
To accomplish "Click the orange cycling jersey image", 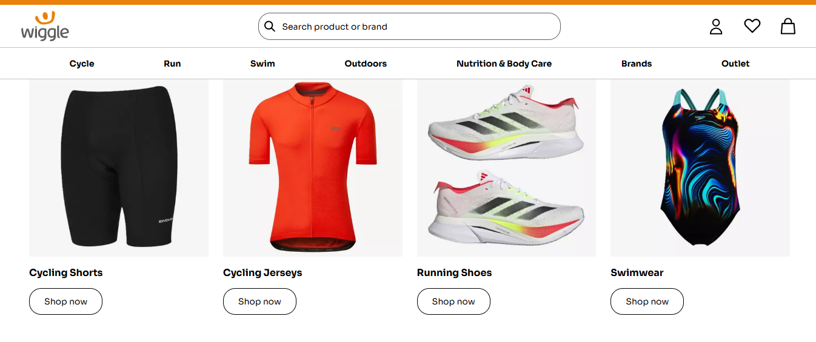I will click(x=313, y=166).
